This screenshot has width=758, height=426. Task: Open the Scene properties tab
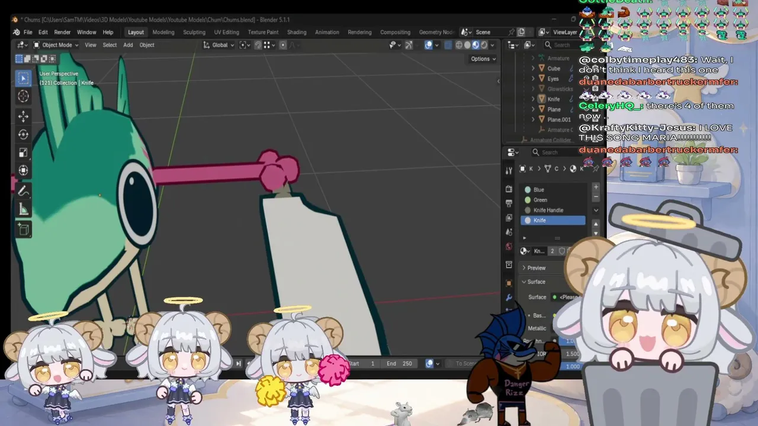(x=509, y=232)
